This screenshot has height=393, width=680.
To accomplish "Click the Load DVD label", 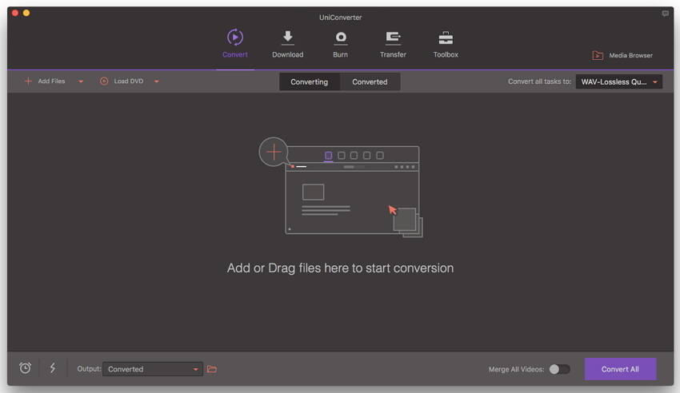I will (x=128, y=81).
